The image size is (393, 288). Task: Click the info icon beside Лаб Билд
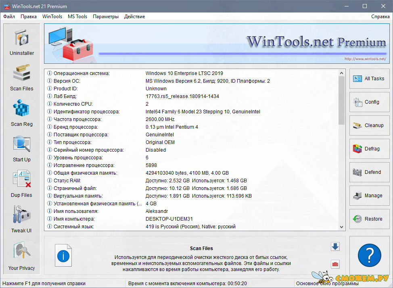50,96
